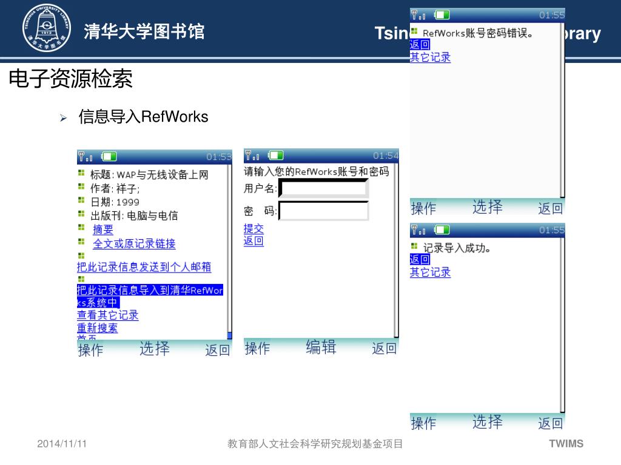Click highlighted 返回 link in import success screen
This screenshot has width=621, height=465.
(420, 259)
